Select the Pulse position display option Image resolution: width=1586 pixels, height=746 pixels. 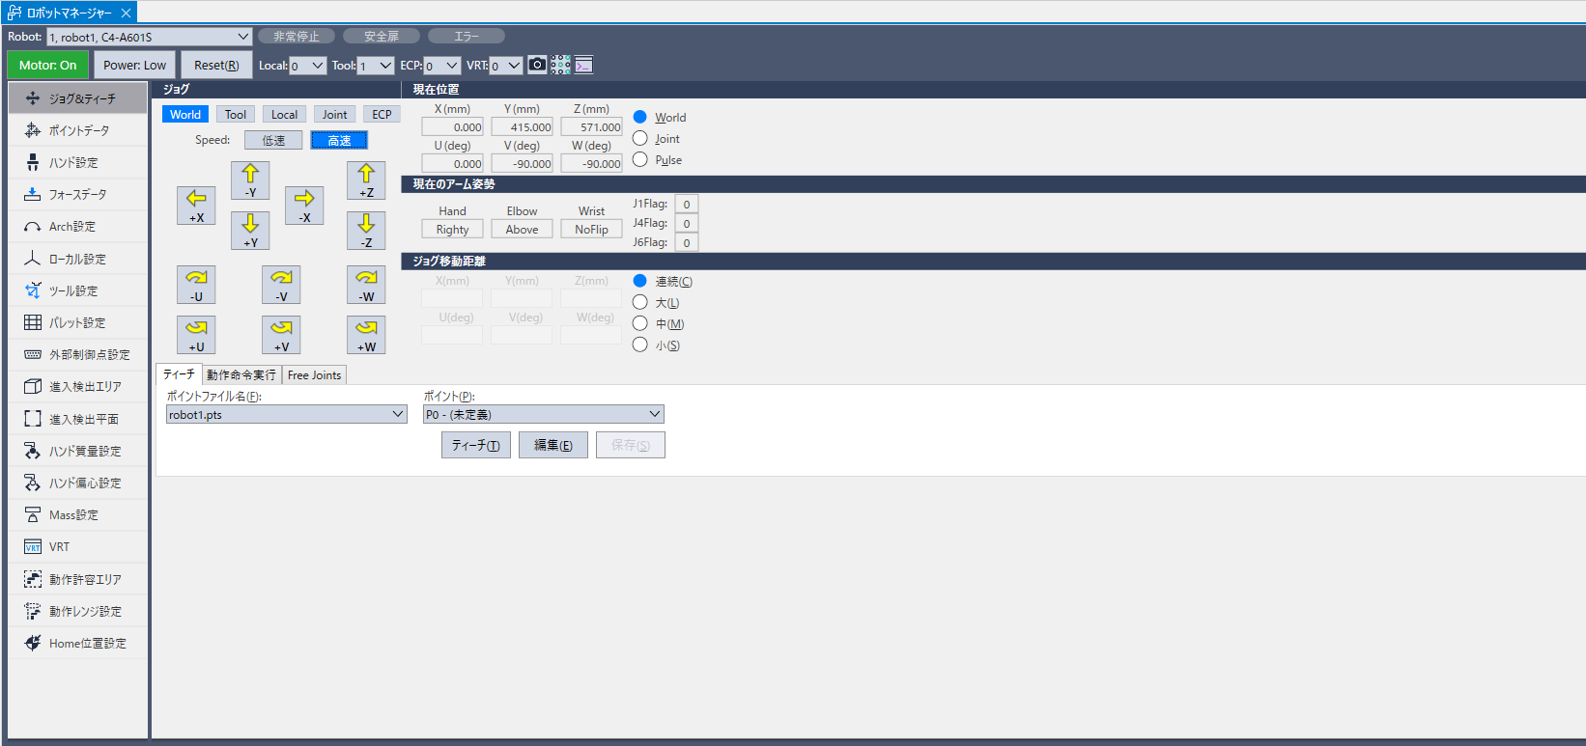coord(640,159)
